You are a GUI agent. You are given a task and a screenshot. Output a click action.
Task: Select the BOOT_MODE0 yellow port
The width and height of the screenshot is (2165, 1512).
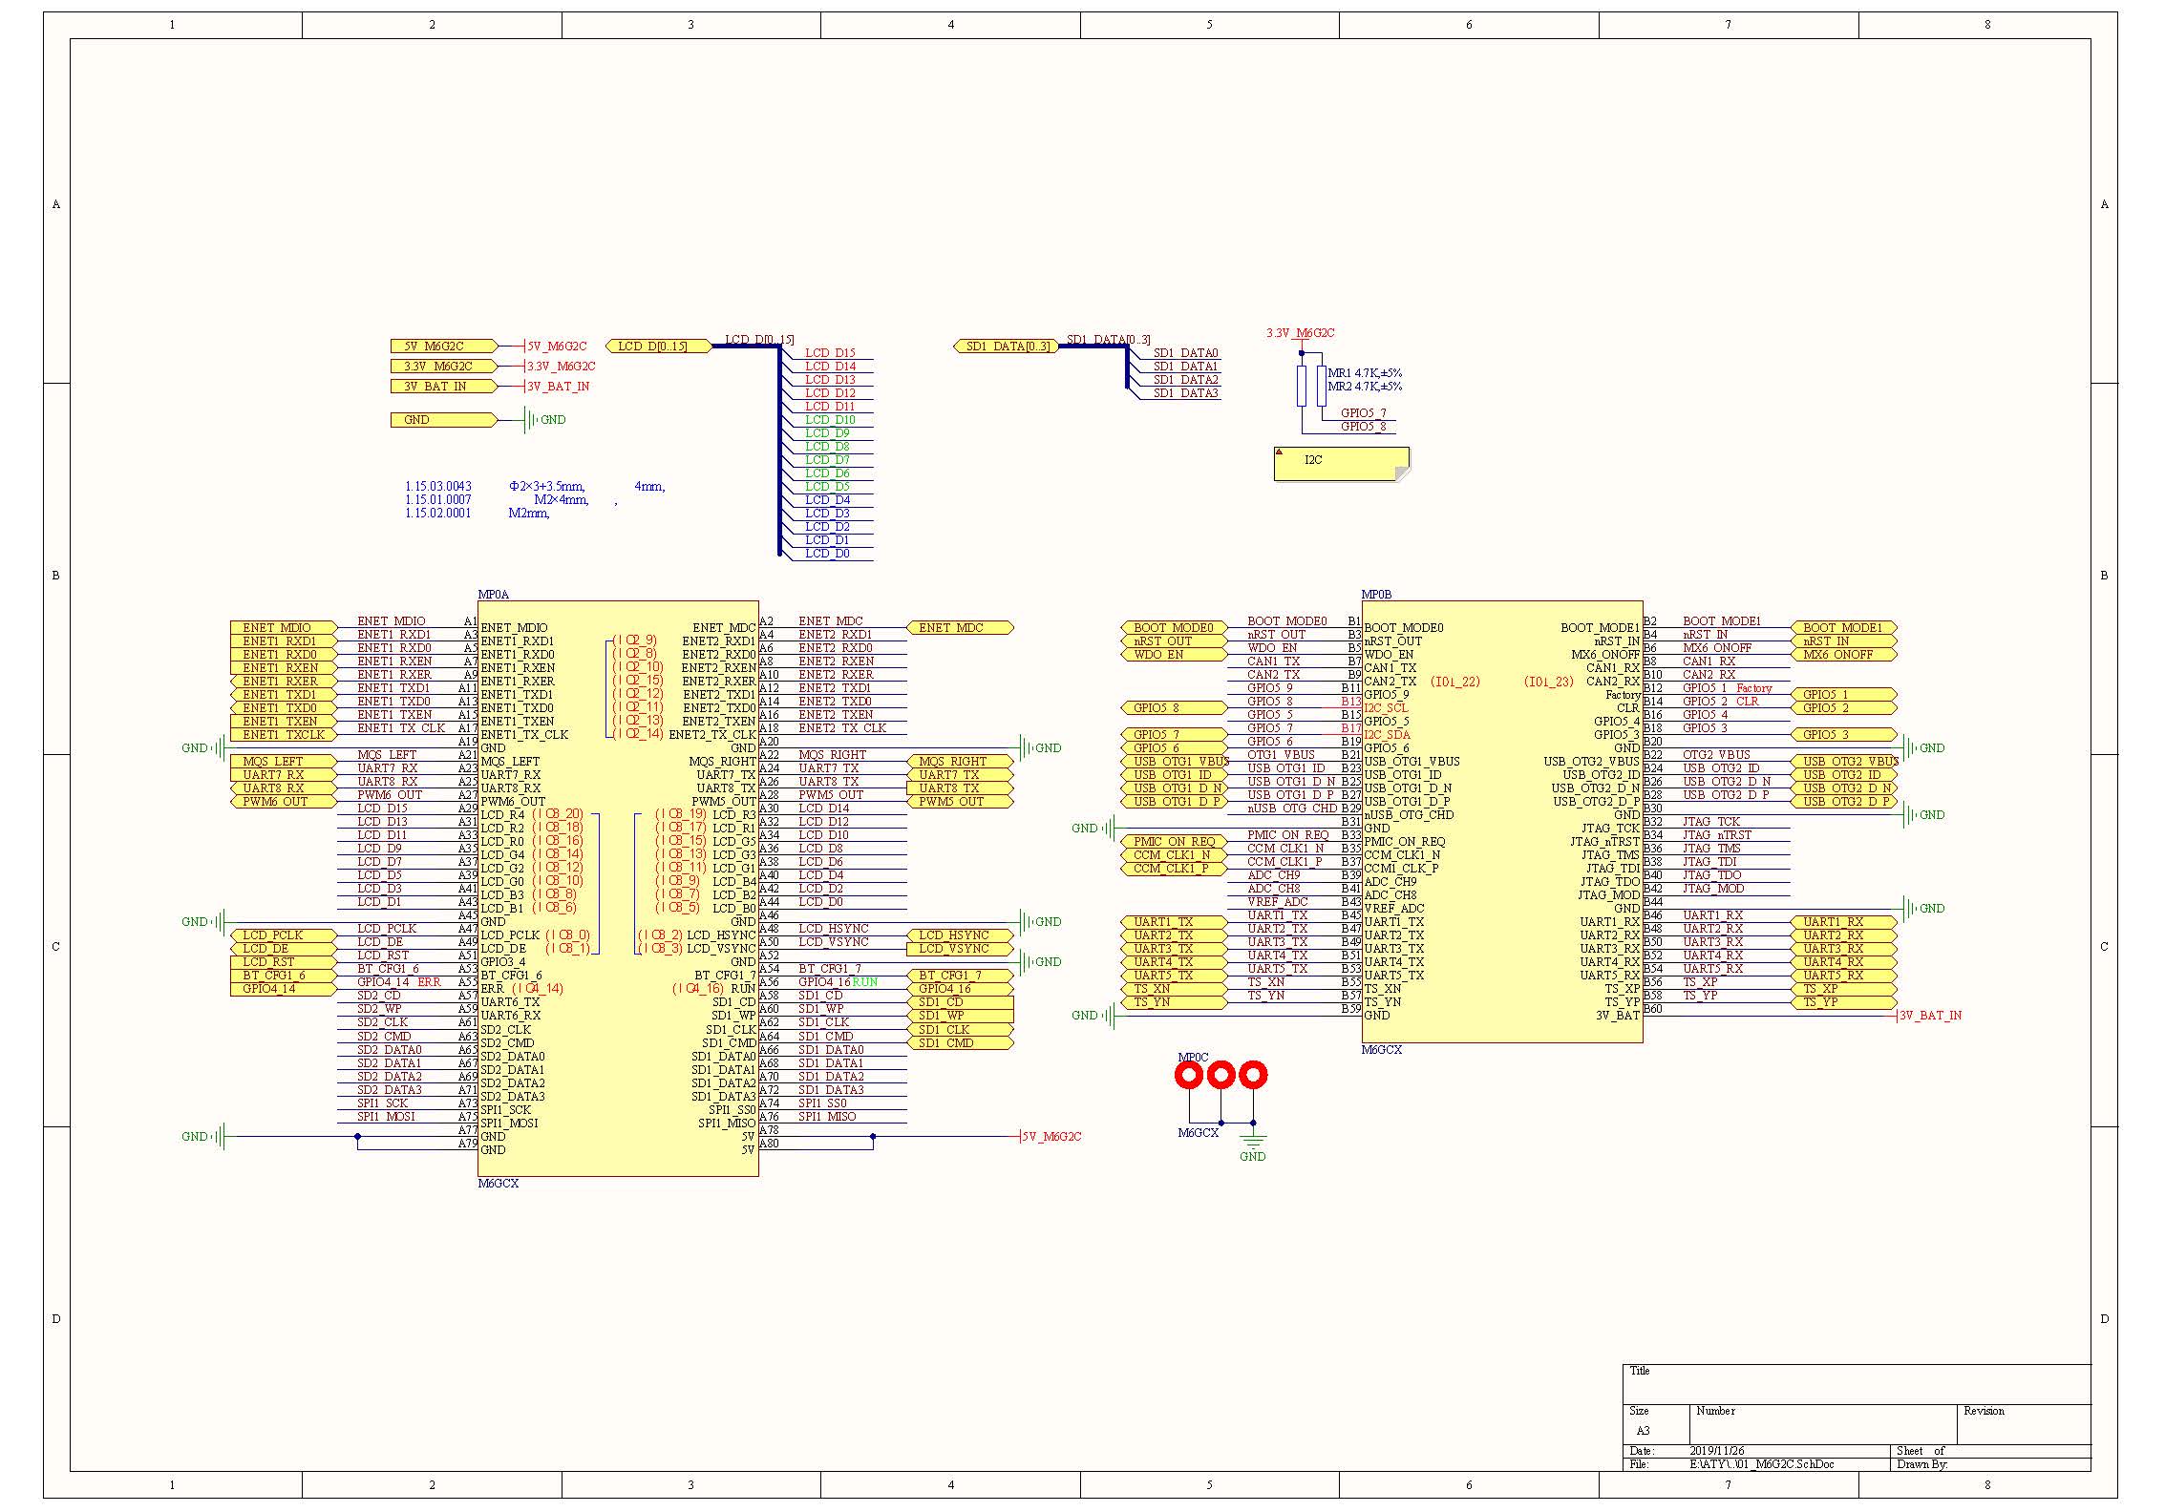tap(1173, 628)
